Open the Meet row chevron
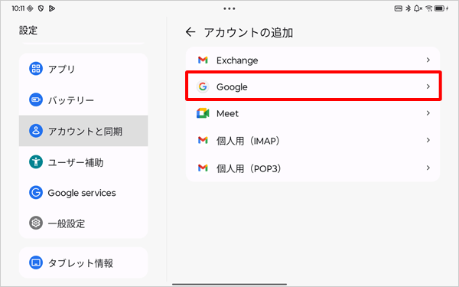This screenshot has height=287, width=459. click(x=428, y=113)
